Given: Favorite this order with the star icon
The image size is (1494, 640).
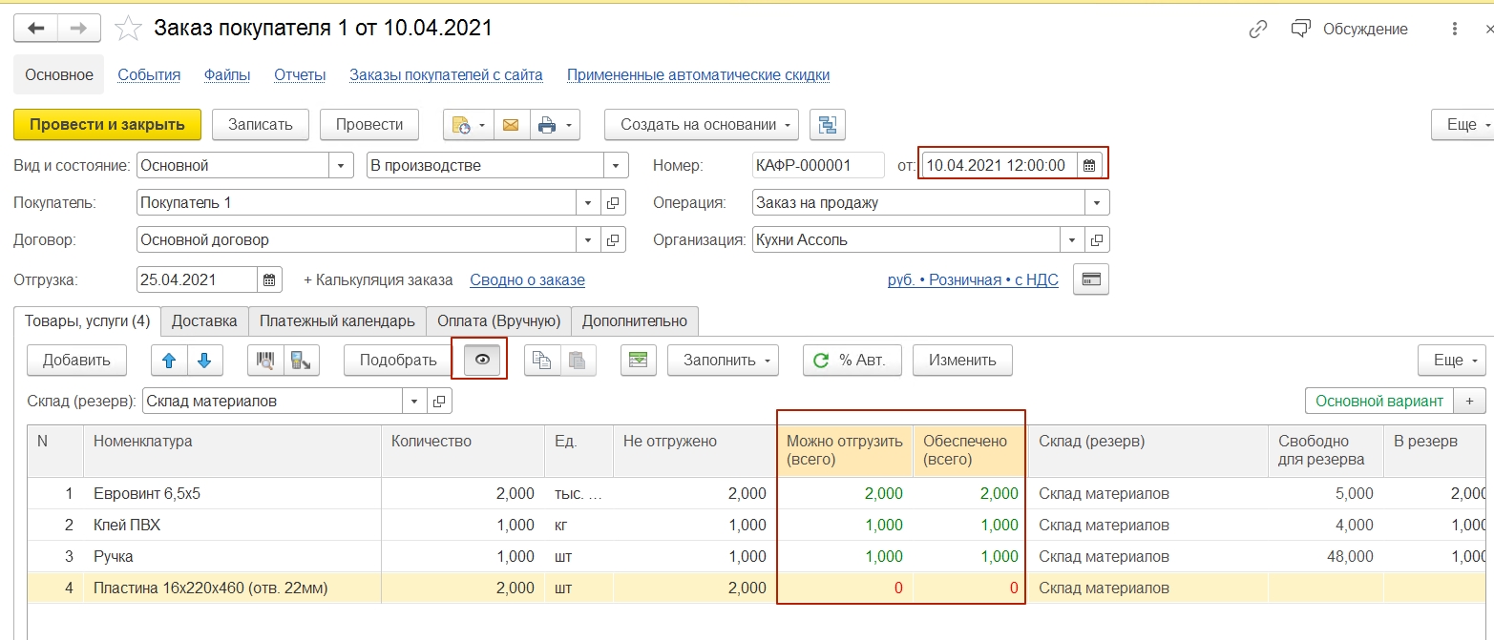Looking at the screenshot, I should [x=128, y=30].
